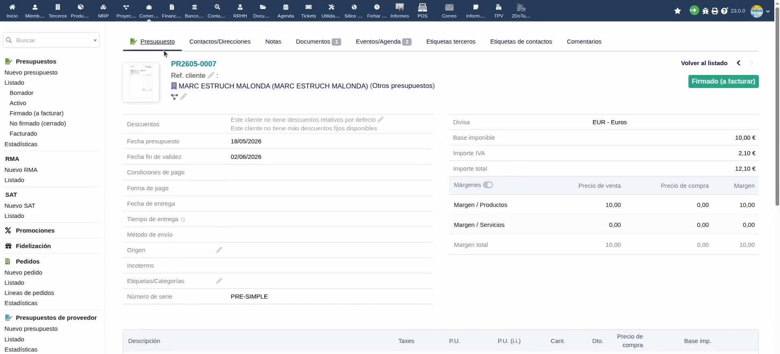The image size is (780, 354).
Task: Click the bookmark star icon
Action: [677, 11]
